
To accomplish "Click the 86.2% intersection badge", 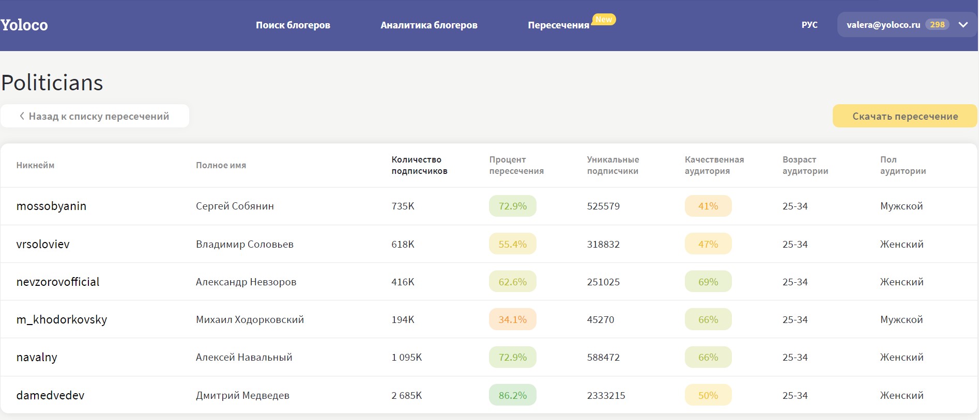I will pyautogui.click(x=512, y=395).
